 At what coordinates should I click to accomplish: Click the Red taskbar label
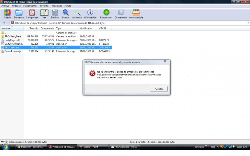pyautogui.click(x=213, y=147)
